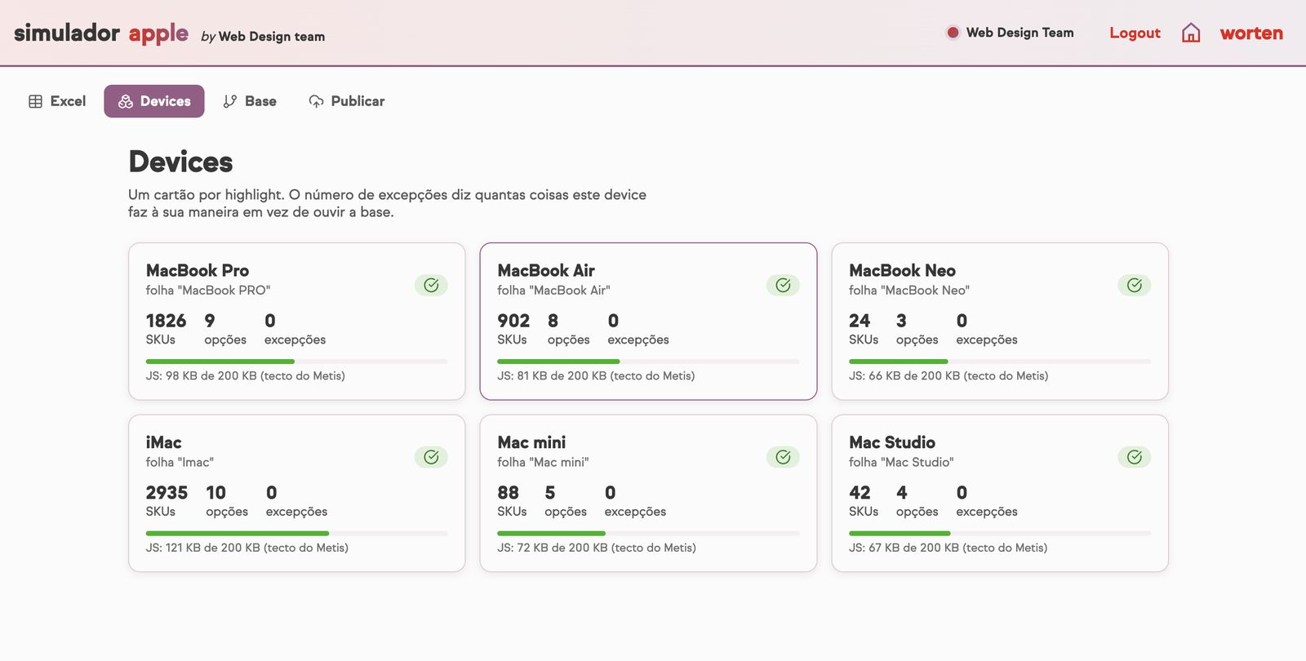Viewport: 1306px width, 661px height.
Task: Click the 2935 SKUs count
Action: coord(167,493)
